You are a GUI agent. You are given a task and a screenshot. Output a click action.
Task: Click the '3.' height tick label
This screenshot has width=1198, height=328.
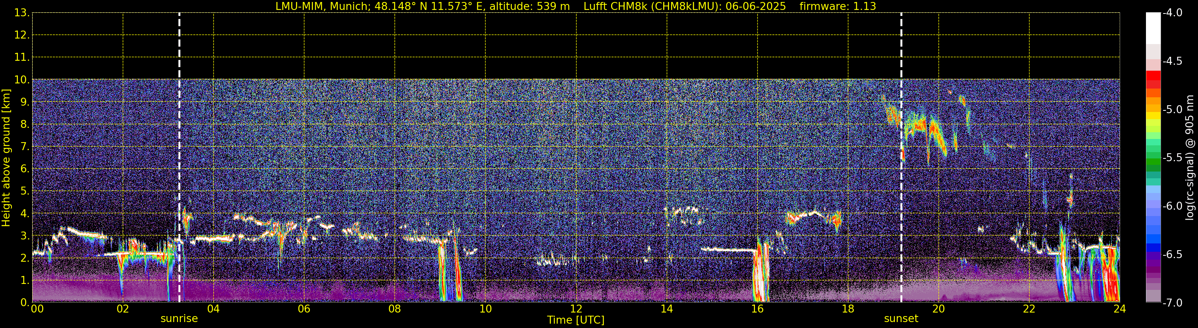pos(25,236)
